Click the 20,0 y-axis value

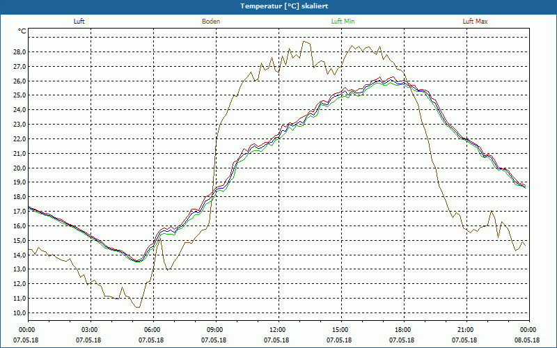click(x=20, y=168)
